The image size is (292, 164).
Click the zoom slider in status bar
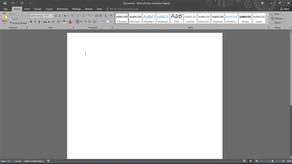272,161
